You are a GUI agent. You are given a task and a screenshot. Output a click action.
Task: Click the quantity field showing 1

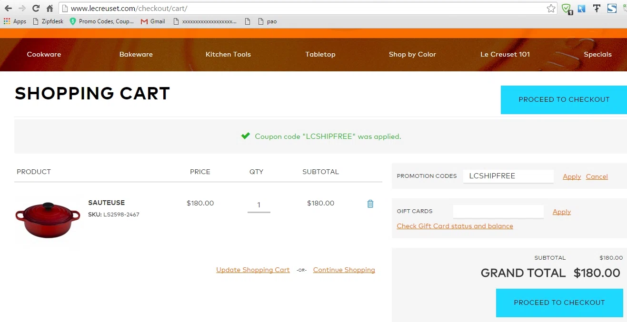click(x=259, y=205)
